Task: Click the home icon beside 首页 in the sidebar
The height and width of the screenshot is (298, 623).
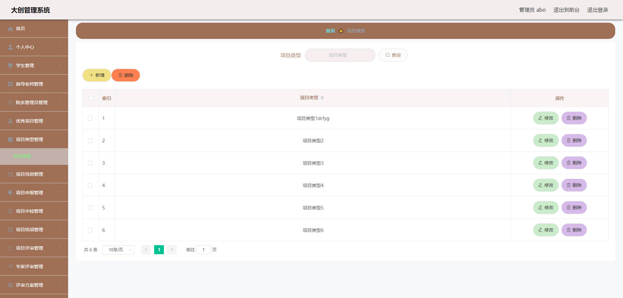Action: coord(10,29)
